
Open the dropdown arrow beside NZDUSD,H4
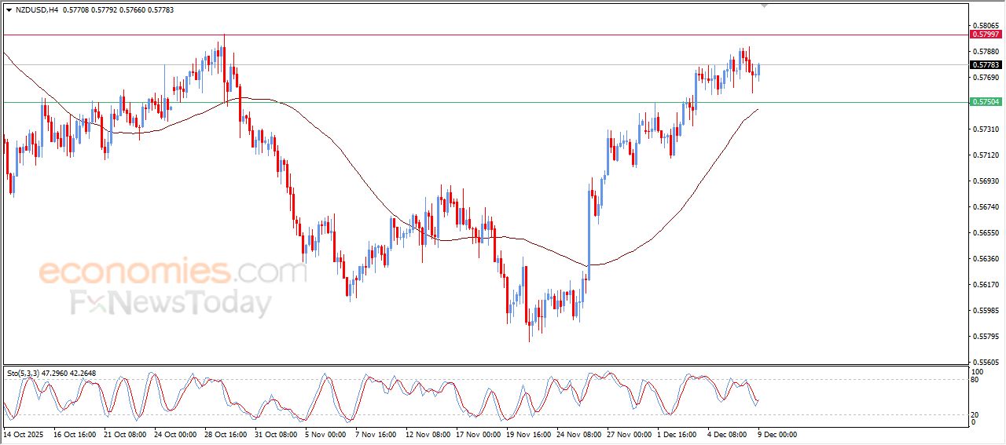click(9, 9)
